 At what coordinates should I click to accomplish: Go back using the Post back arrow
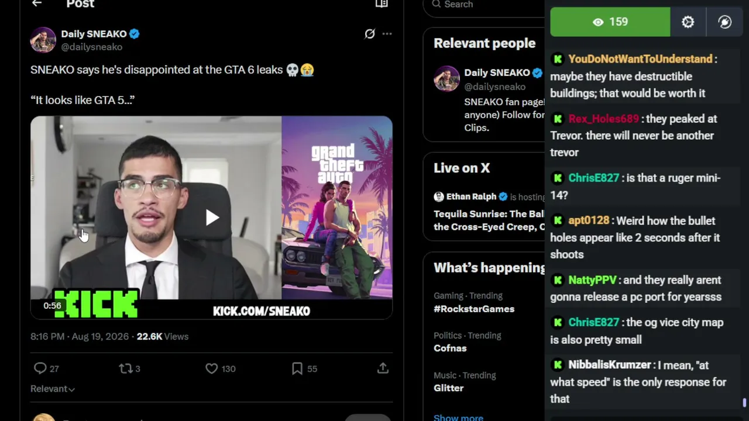(37, 4)
